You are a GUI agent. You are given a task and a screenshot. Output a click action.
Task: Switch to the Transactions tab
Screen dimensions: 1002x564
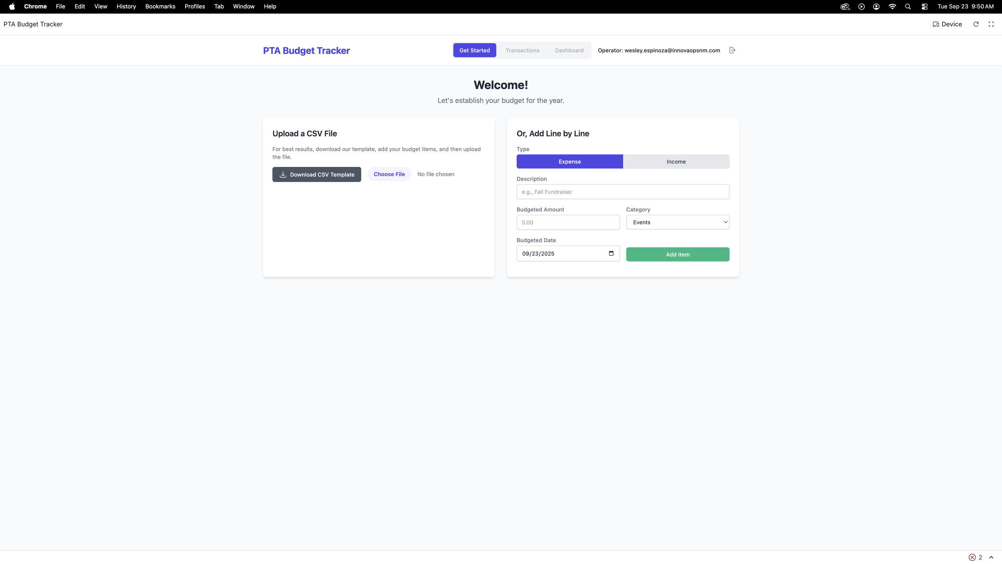tap(522, 50)
